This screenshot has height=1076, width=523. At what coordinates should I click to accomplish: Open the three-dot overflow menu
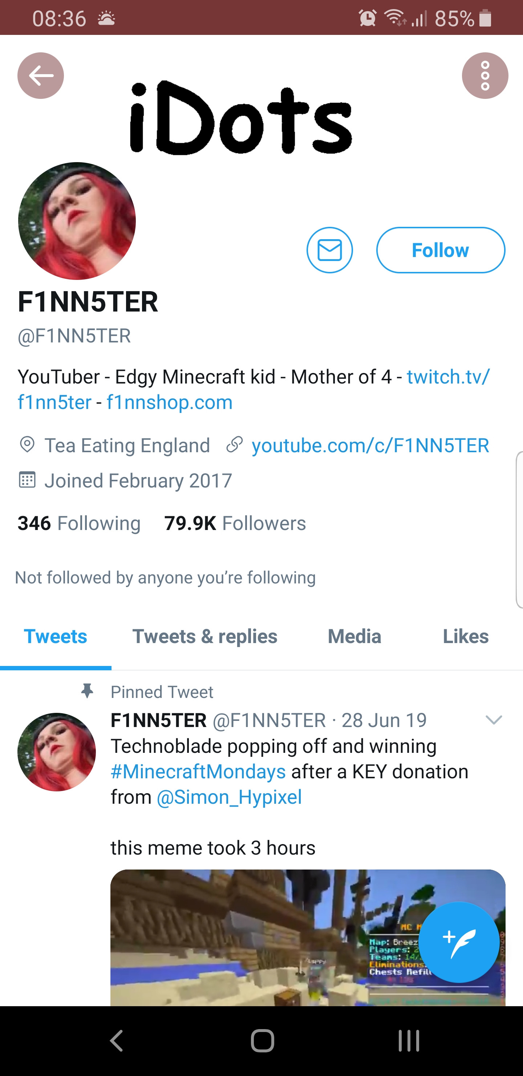(485, 76)
